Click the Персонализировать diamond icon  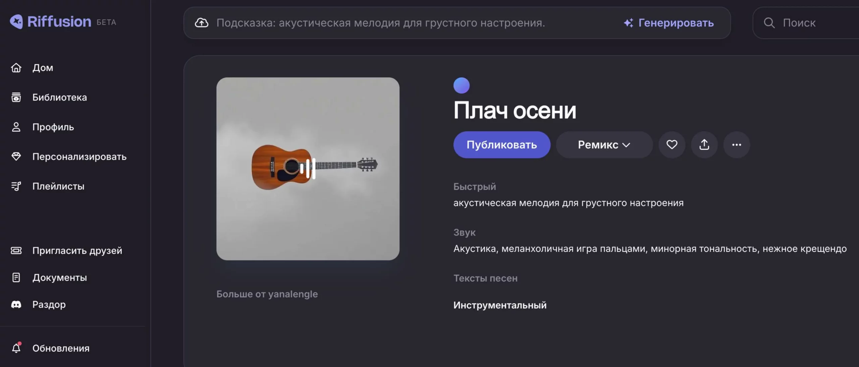point(16,157)
